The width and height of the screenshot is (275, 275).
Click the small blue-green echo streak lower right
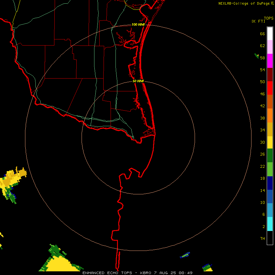pyautogui.click(x=185, y=255)
